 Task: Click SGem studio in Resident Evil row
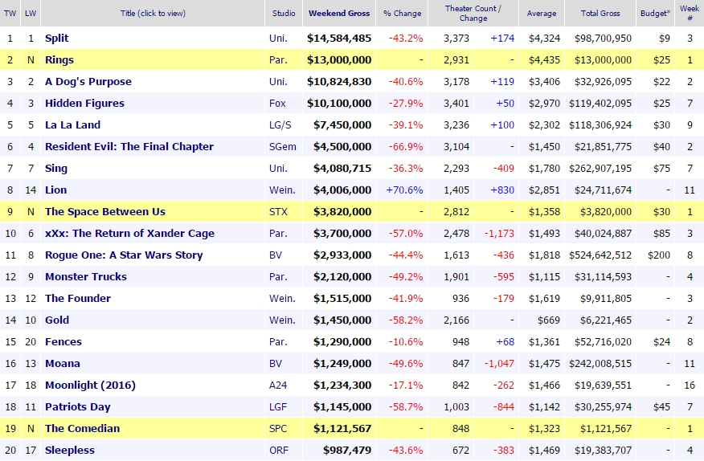[282, 146]
